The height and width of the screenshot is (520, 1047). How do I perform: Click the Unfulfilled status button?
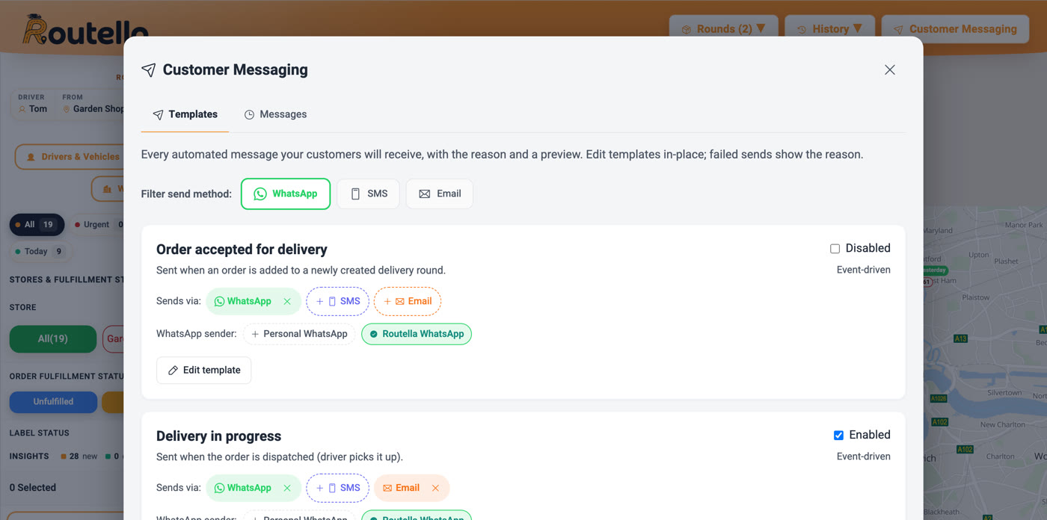tap(53, 401)
